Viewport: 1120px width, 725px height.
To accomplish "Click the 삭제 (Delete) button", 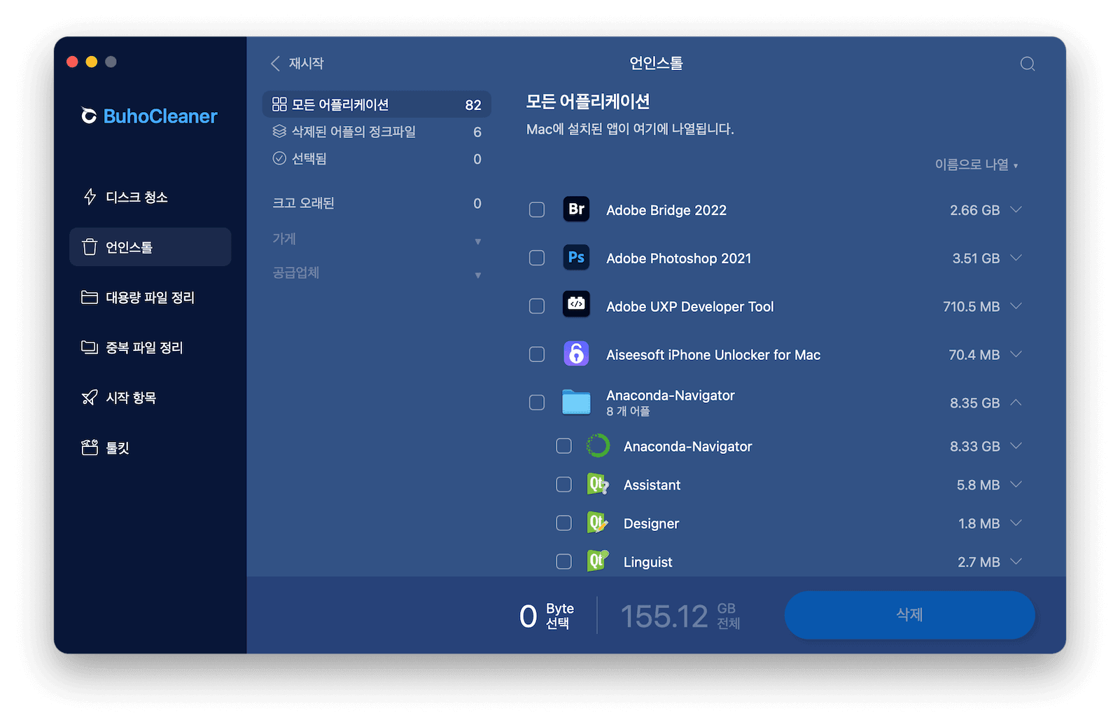I will (x=909, y=615).
